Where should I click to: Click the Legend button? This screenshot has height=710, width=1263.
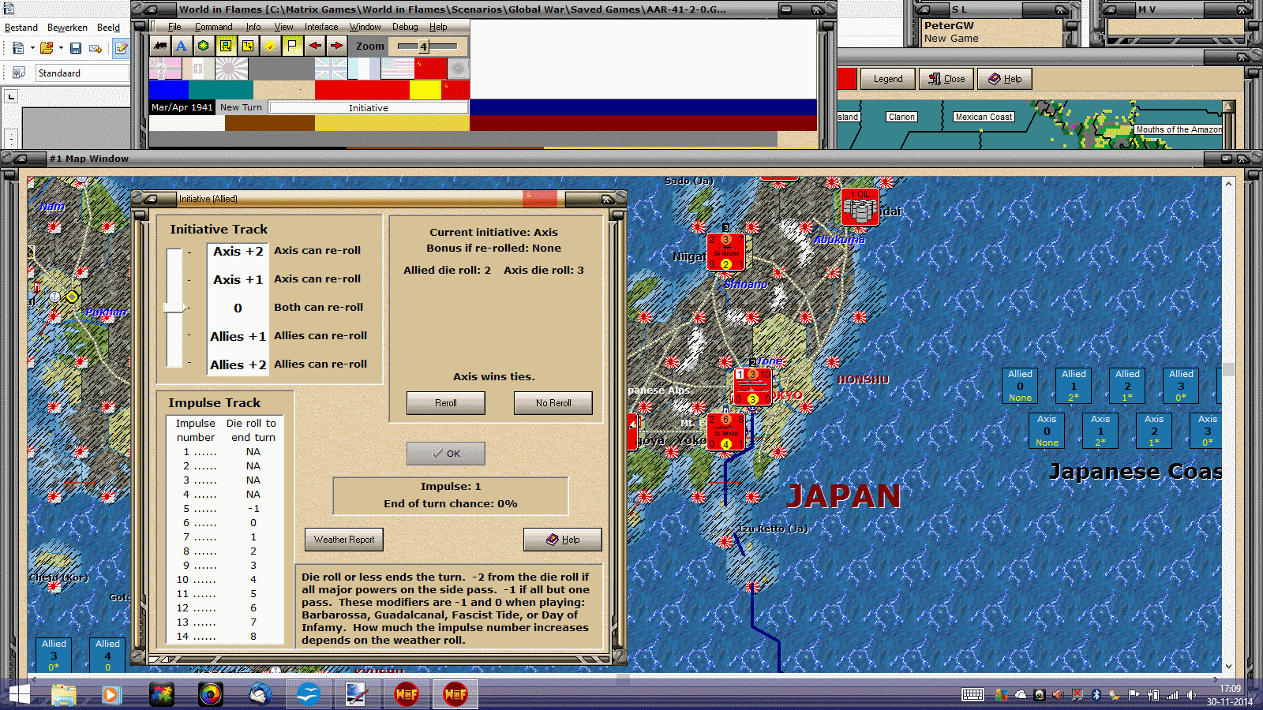tap(888, 79)
